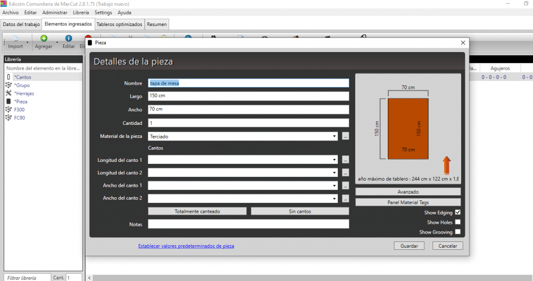Click ellipsis button beside Material de la pieza

(x=346, y=136)
